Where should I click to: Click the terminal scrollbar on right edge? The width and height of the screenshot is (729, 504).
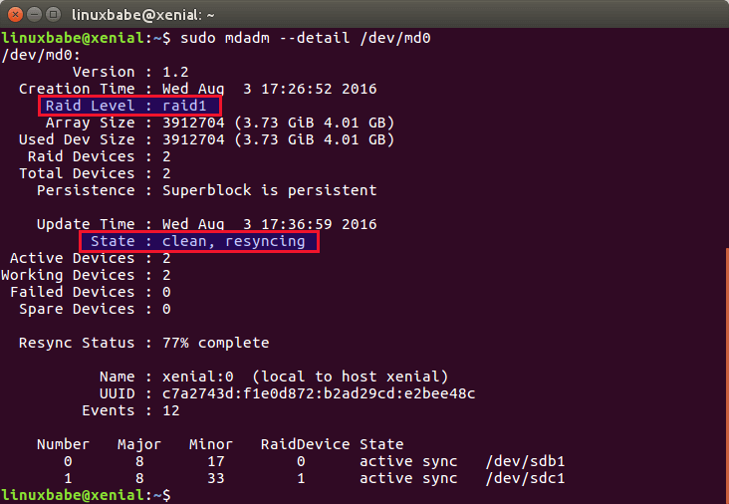tap(725, 378)
